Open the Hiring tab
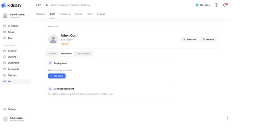Viewport: 259px width, 138px height. click(x=89, y=14)
